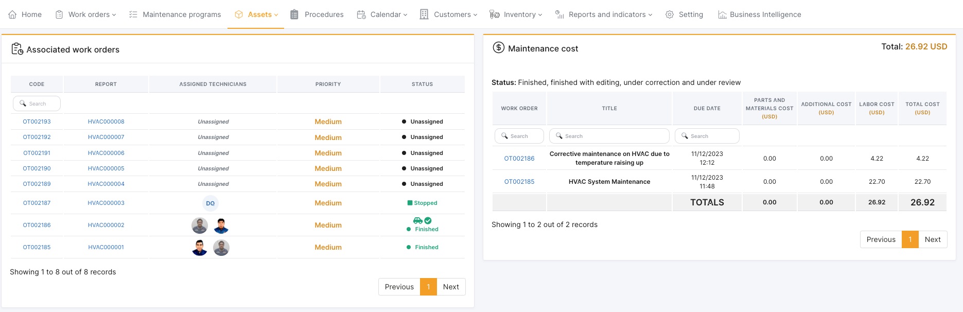This screenshot has height=312, width=963.
Task: Click the Associated work orders clipboard icon
Action: pyautogui.click(x=17, y=49)
